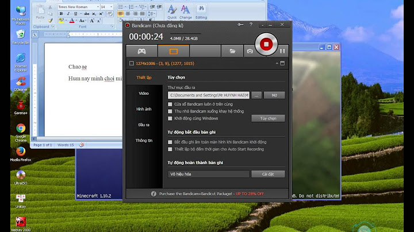Viewport: 414px width, 232px height.
Task: Apply Bold in Word ribbon
Action: 62,14
